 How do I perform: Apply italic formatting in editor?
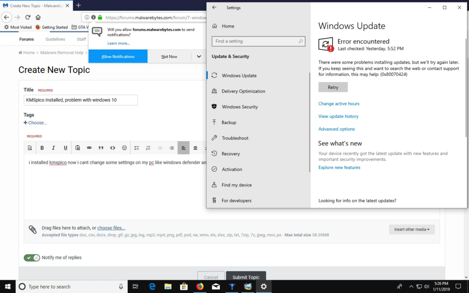coord(54,148)
